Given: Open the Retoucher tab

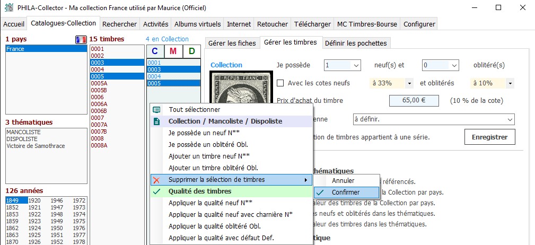Looking at the screenshot, I should (x=273, y=24).
